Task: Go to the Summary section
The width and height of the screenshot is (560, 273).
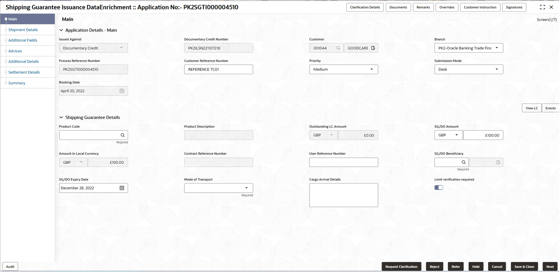Action: click(17, 83)
